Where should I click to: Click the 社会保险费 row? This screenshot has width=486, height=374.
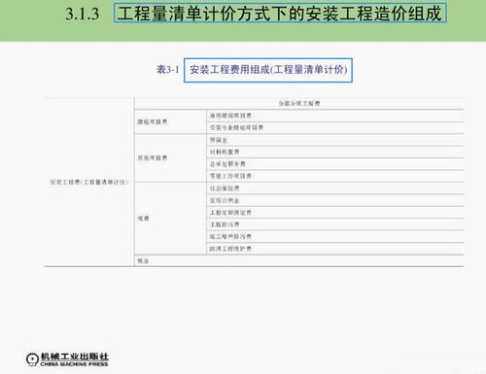tap(335, 188)
